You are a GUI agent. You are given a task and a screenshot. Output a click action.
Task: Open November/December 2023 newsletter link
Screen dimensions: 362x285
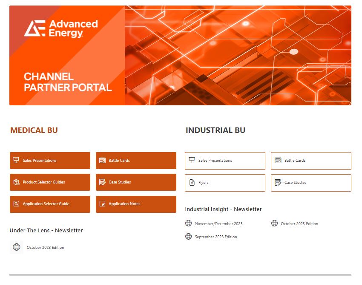(218, 223)
